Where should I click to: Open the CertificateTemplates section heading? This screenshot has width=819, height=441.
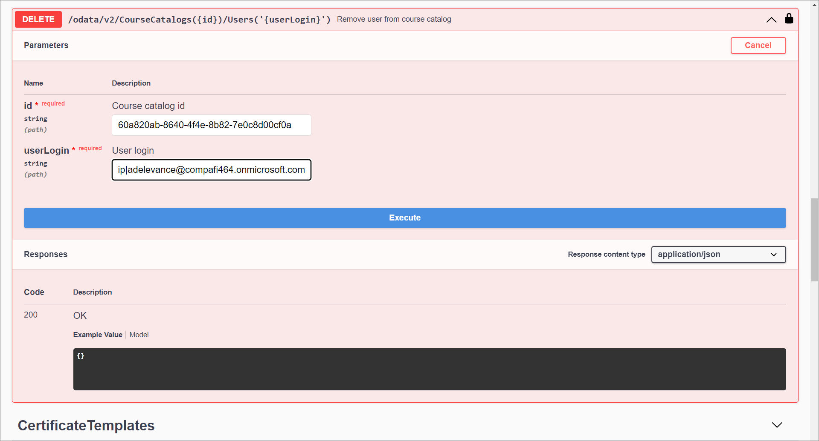click(x=86, y=425)
